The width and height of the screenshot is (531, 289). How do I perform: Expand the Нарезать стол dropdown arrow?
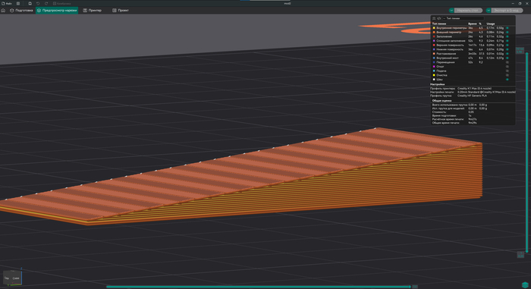point(451,11)
